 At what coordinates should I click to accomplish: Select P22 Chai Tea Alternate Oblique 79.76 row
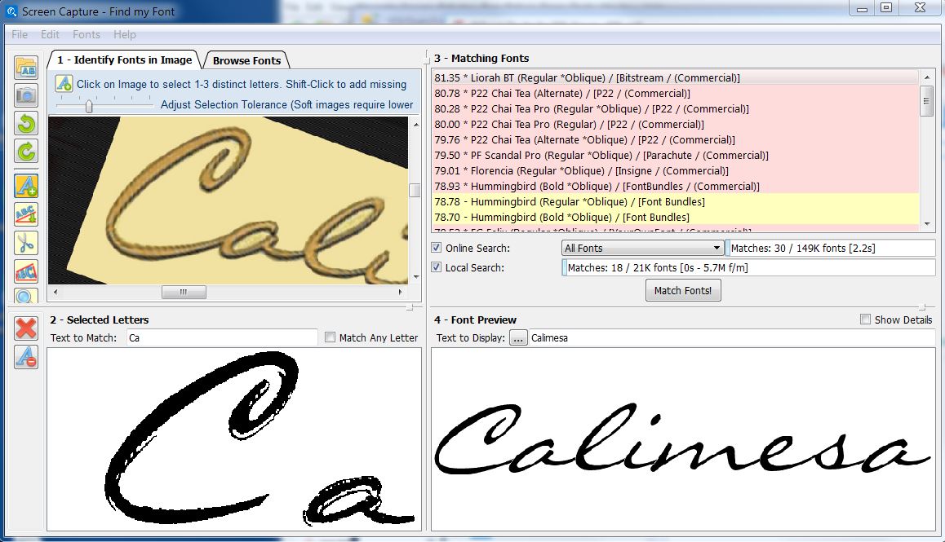coord(675,139)
